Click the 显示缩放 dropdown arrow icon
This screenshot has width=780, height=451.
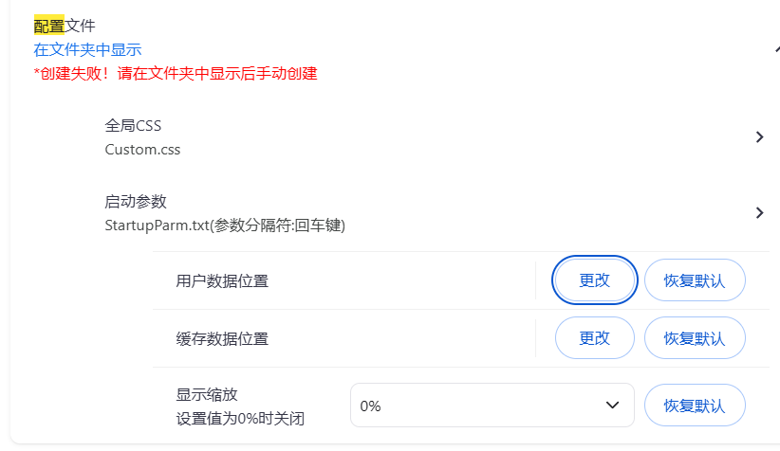pyautogui.click(x=612, y=406)
